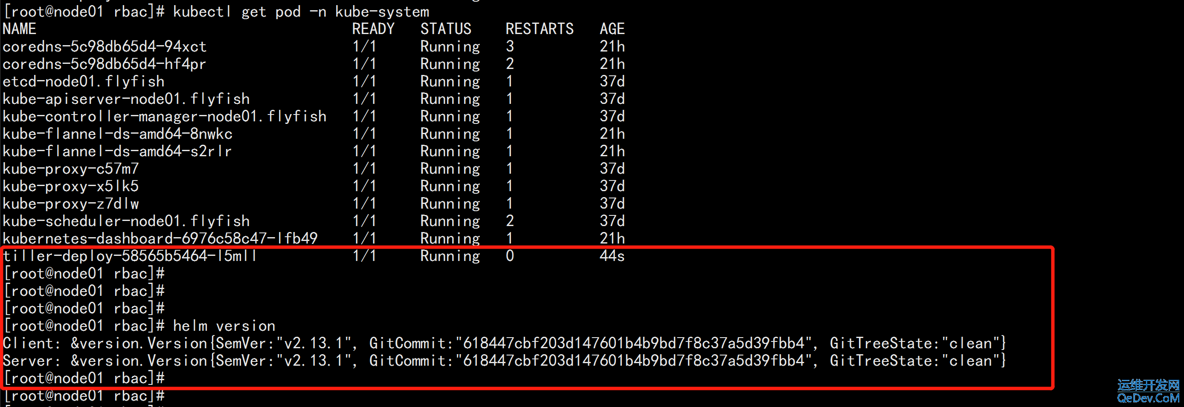Click pod name coredns-5c98db65d4-hf4pr

pyautogui.click(x=104, y=64)
